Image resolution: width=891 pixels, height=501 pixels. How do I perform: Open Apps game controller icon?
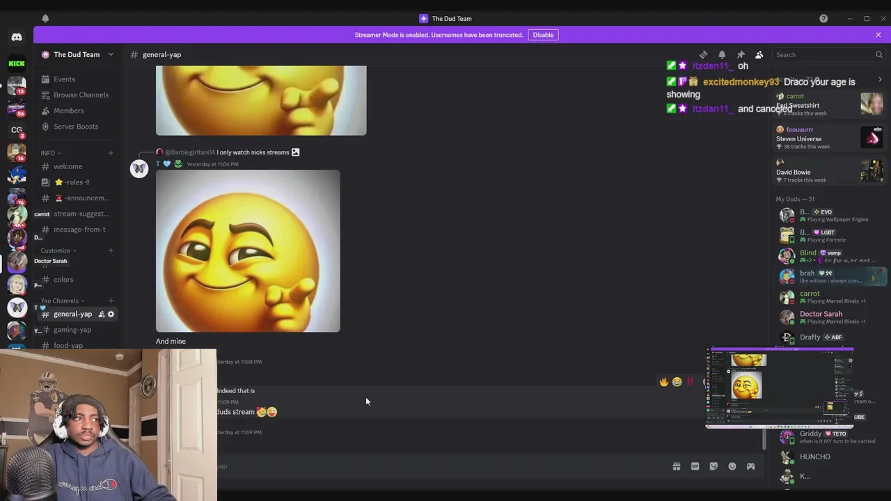(x=750, y=466)
